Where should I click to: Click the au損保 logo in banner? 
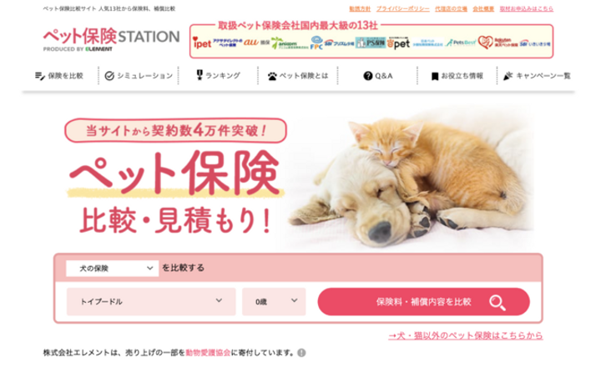point(256,43)
